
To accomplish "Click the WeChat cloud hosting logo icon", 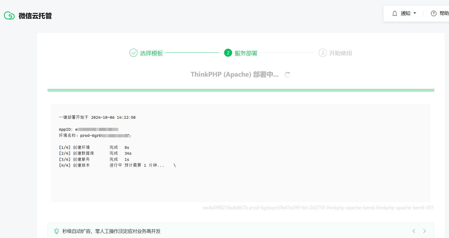I will 9,16.
